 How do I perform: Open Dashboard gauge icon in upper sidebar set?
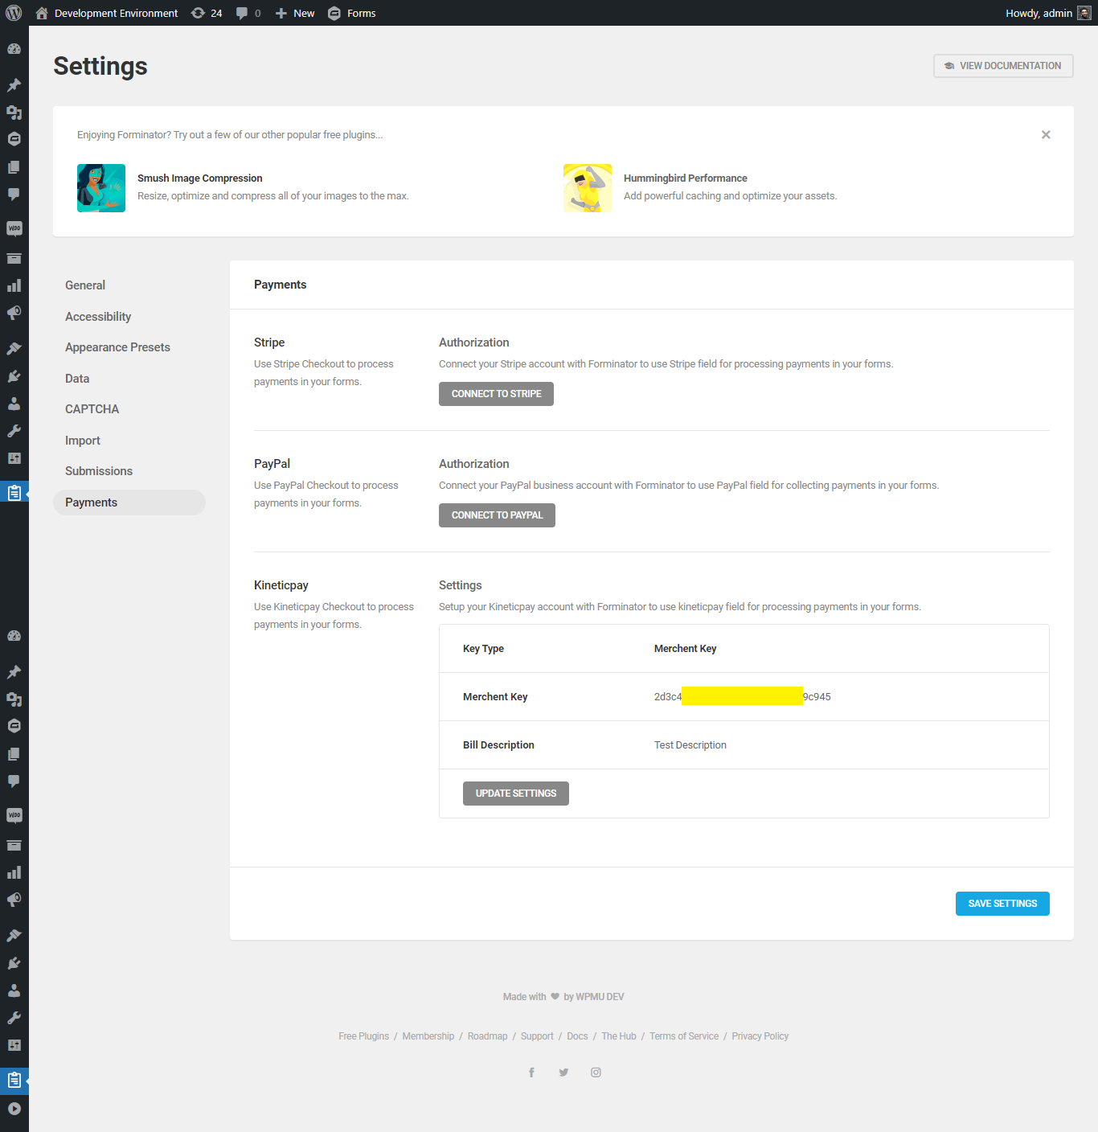(x=14, y=49)
